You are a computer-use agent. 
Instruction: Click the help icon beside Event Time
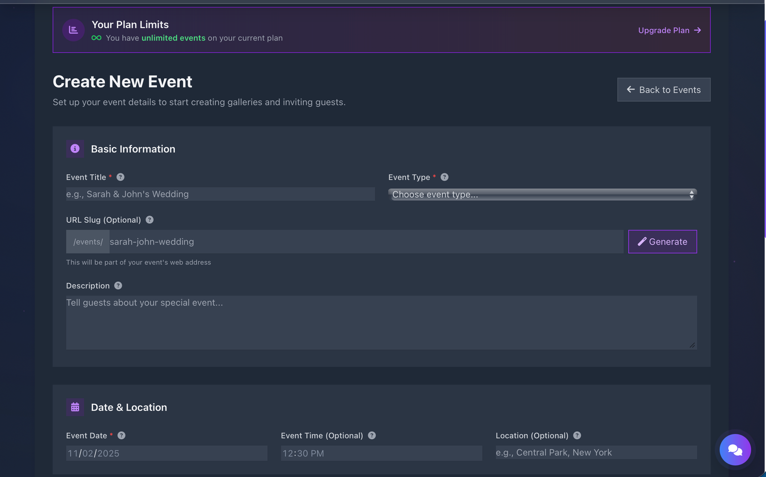point(372,435)
